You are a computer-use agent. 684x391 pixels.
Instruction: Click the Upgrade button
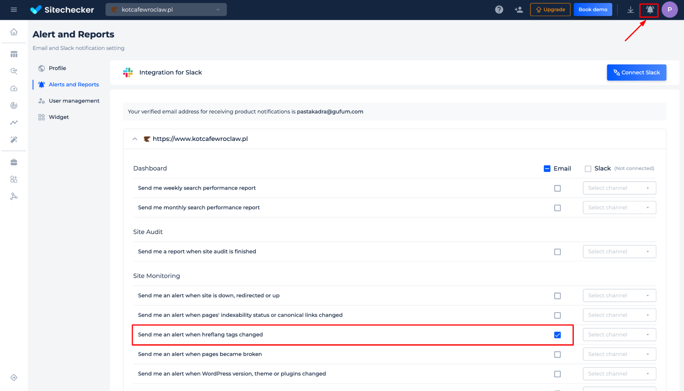[x=550, y=10]
